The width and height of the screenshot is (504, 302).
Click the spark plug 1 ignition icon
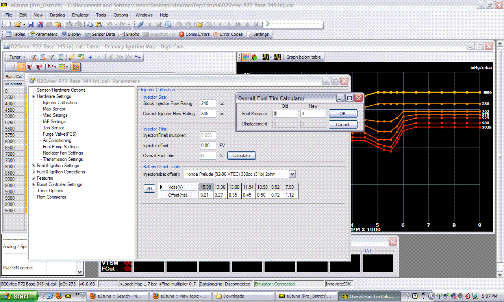30,67
